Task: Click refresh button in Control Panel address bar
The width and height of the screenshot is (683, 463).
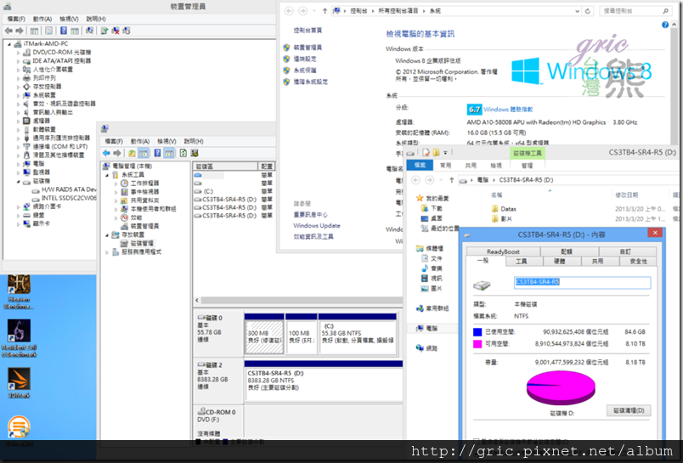Action: 588,11
